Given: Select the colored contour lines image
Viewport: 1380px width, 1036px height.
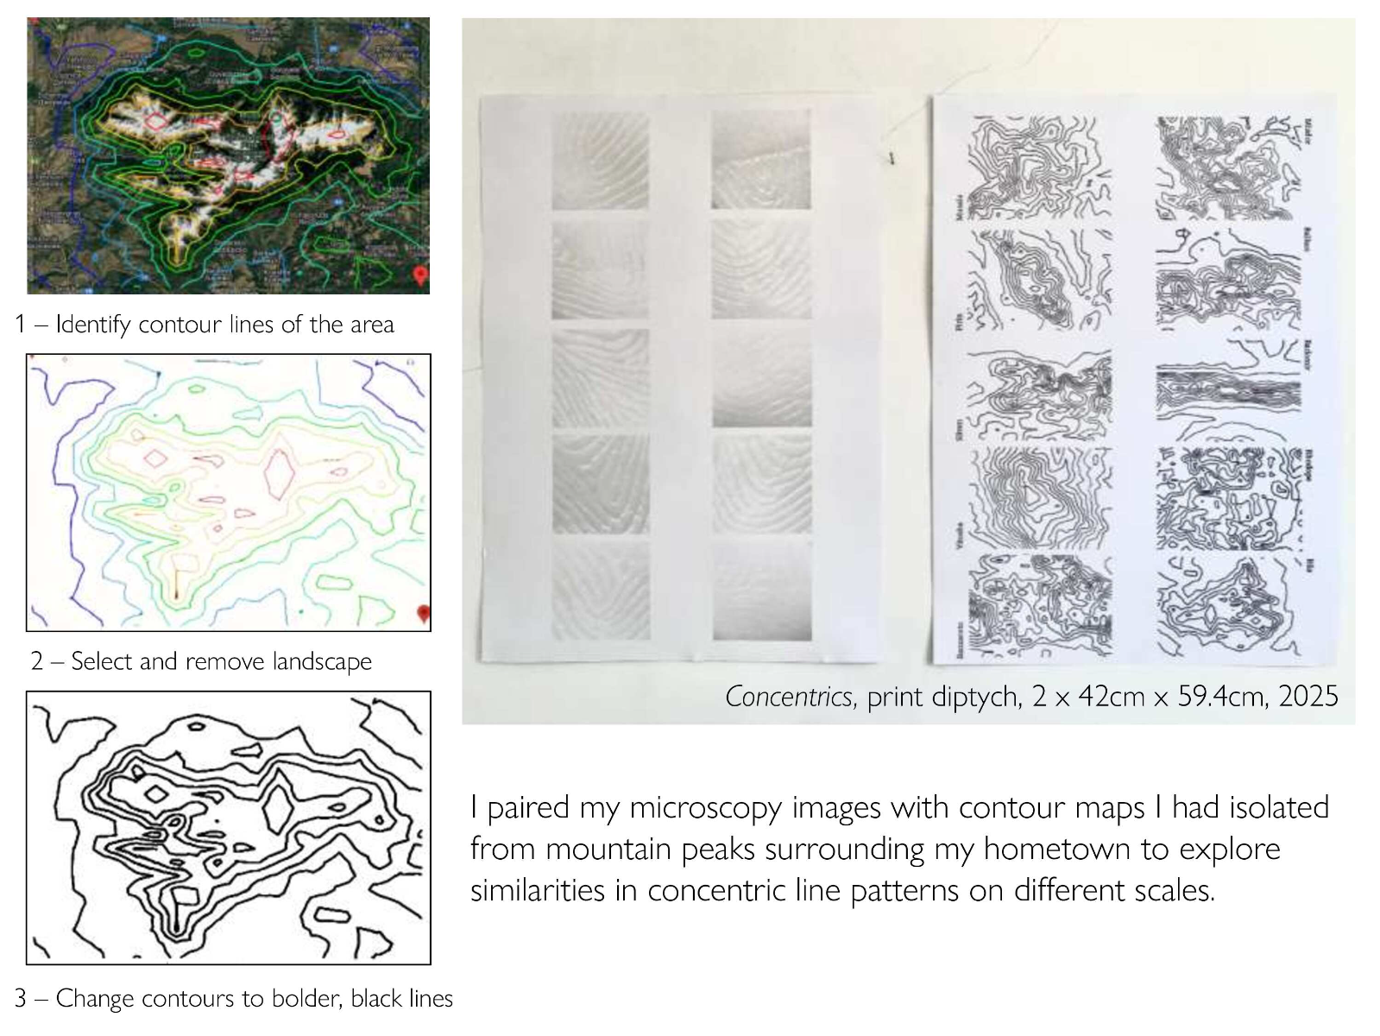Looking at the screenshot, I should (228, 492).
